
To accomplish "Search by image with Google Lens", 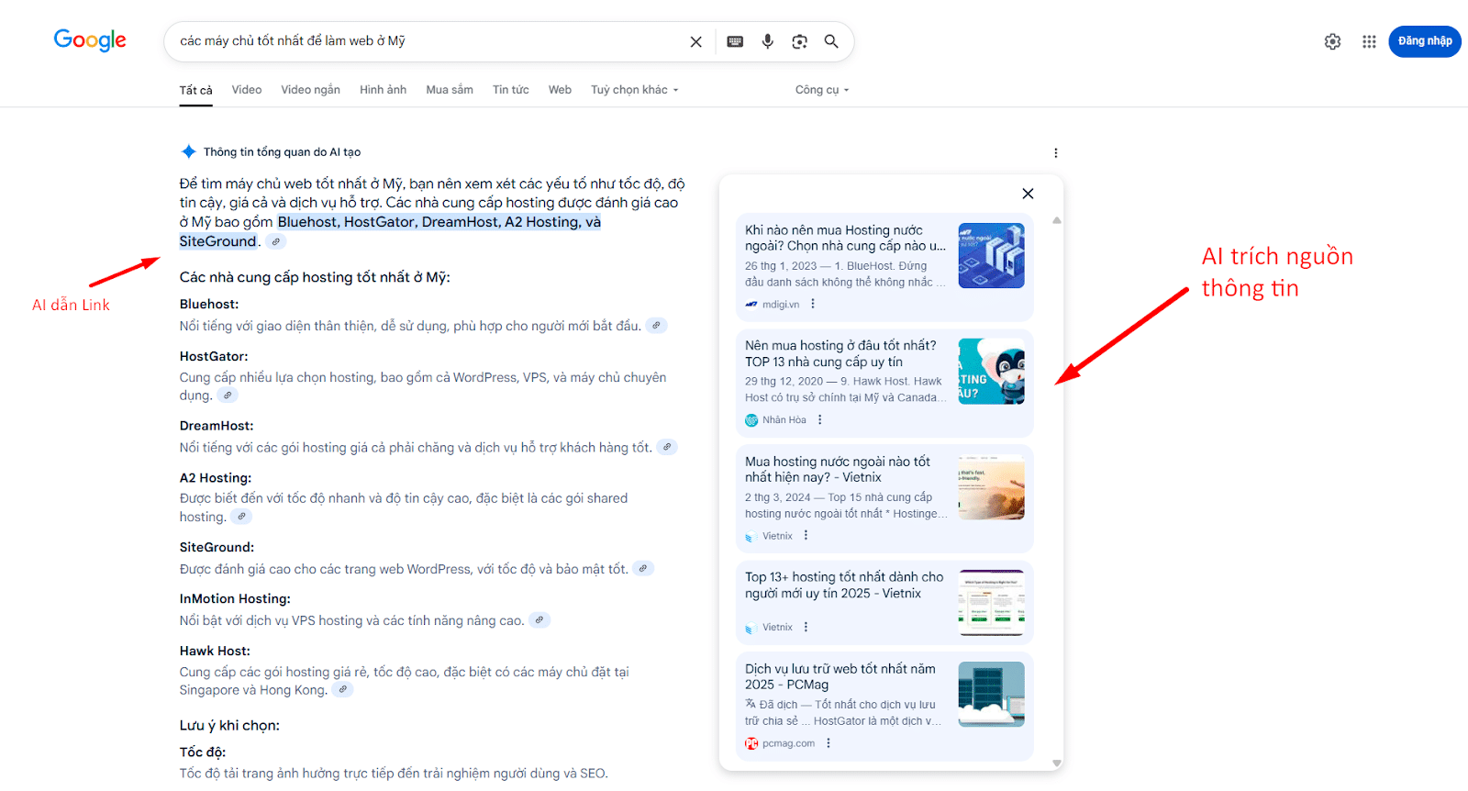I will click(x=800, y=42).
